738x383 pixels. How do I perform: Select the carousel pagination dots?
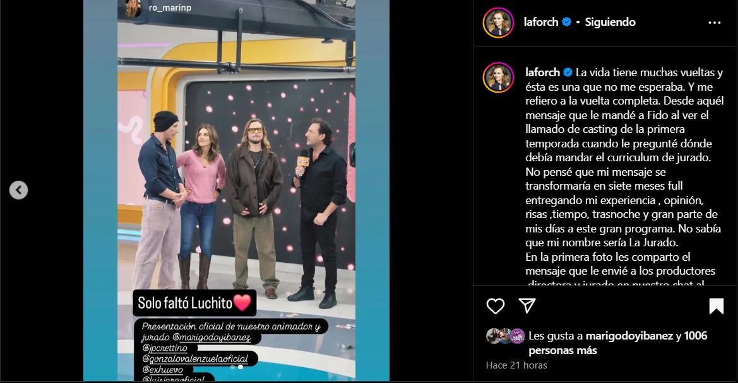pyautogui.click(x=237, y=367)
